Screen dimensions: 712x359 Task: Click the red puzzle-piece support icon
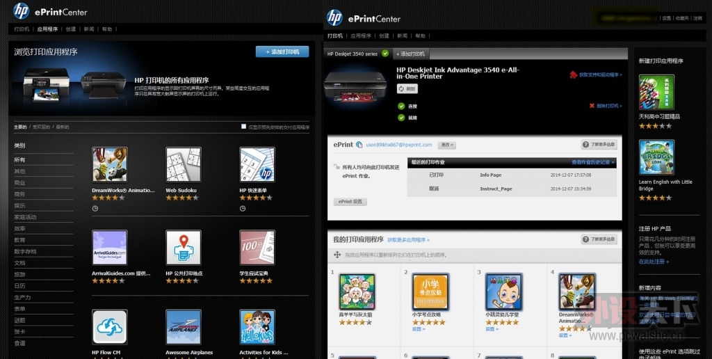click(x=574, y=74)
